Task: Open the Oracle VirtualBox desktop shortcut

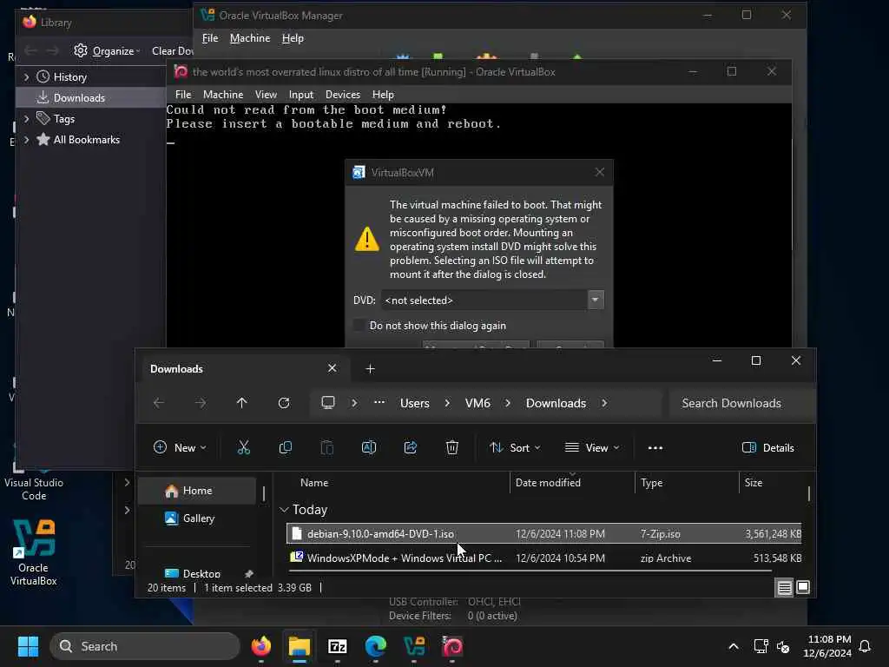Action: pyautogui.click(x=34, y=552)
